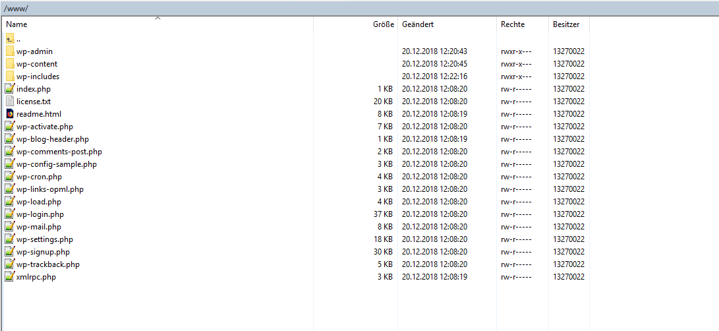Select the readme.html file name
This screenshot has width=719, height=331.
38,114
